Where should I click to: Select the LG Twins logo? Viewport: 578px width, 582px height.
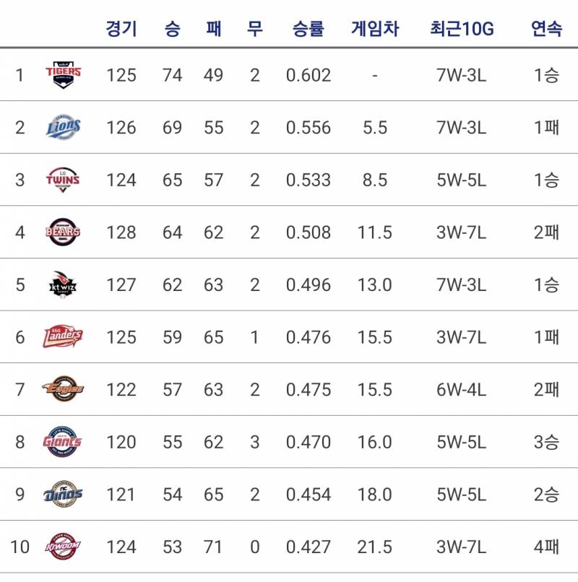point(63,180)
